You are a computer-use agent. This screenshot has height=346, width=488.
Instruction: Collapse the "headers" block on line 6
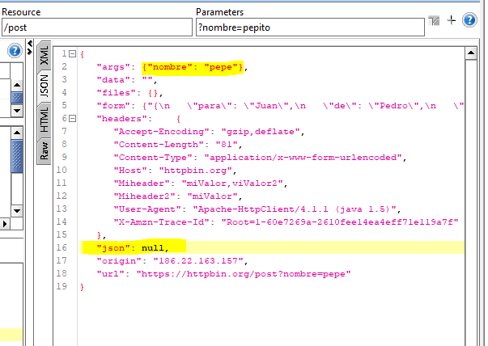[72, 119]
